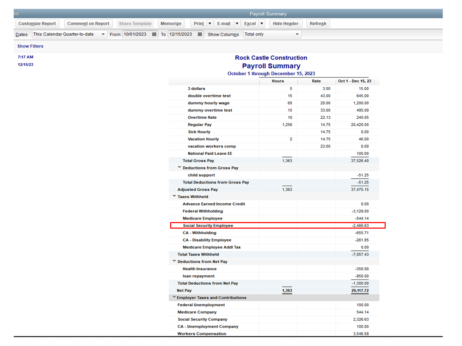Screen dimensions: 462x346
Task: Collapse the Deductions from Net Pay section
Action: pyautogui.click(x=174, y=261)
